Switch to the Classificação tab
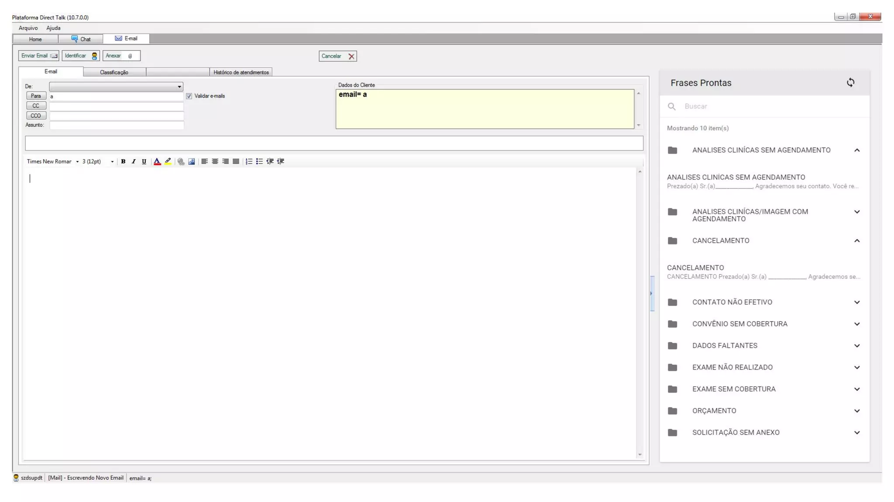Screen dimensions: 894x502 114,72
